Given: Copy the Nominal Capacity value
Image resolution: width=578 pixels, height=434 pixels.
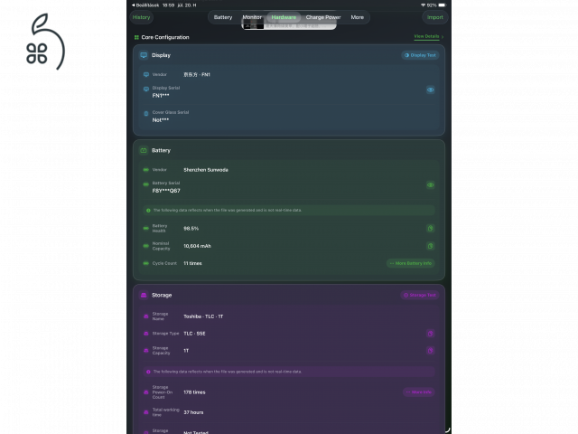Looking at the screenshot, I should pos(430,246).
